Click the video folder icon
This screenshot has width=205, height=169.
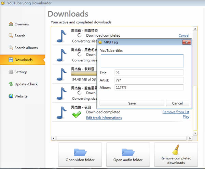pyautogui.click(x=80, y=152)
